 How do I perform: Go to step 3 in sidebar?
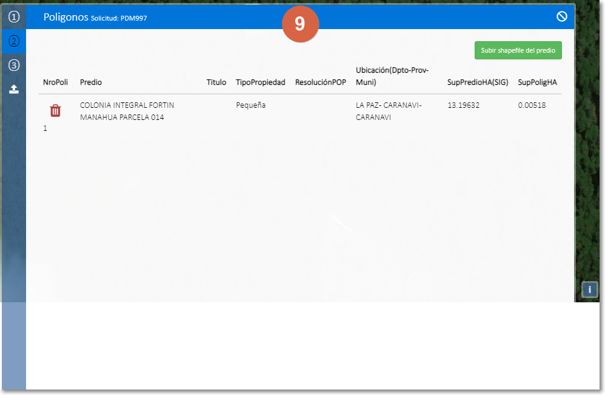14,65
